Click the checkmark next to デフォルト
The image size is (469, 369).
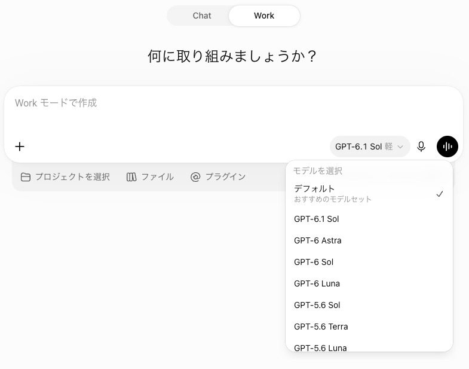(x=439, y=194)
